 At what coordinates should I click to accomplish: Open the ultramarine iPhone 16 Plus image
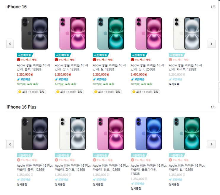(x=149, y=133)
